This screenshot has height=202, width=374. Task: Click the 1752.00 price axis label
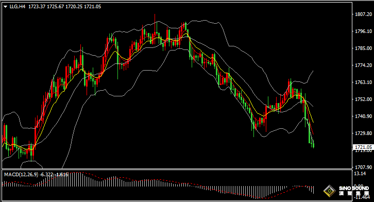(x=364, y=99)
